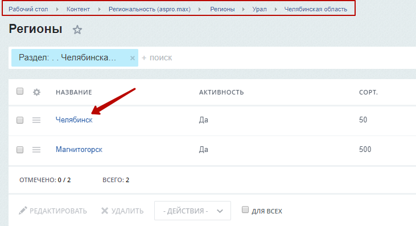The width and height of the screenshot is (416, 226).
Task: Open Региональность (aspro.max) breadcrumb
Action: [150, 9]
